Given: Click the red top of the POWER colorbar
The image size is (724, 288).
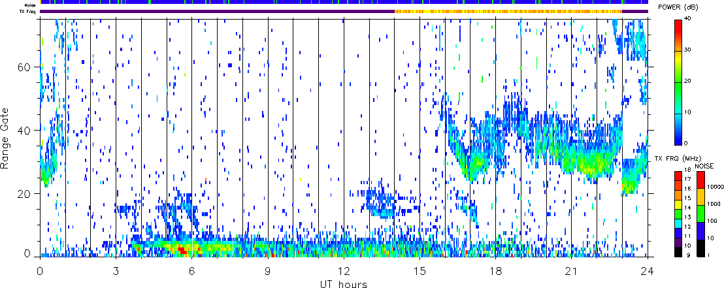Looking at the screenshot, I should click(678, 25).
